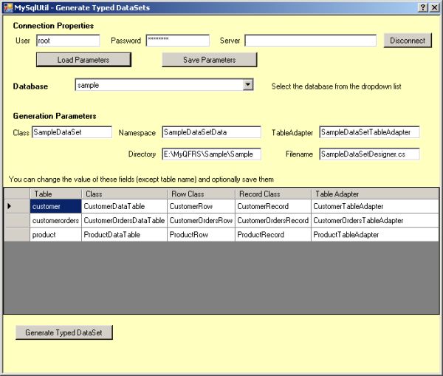Click the CustomerRow cell

coord(201,206)
